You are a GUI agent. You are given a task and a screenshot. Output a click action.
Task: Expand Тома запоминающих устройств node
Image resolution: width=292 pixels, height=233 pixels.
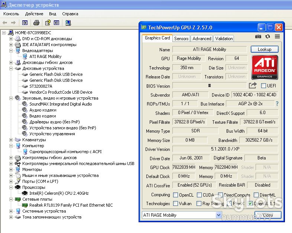(x=11, y=217)
